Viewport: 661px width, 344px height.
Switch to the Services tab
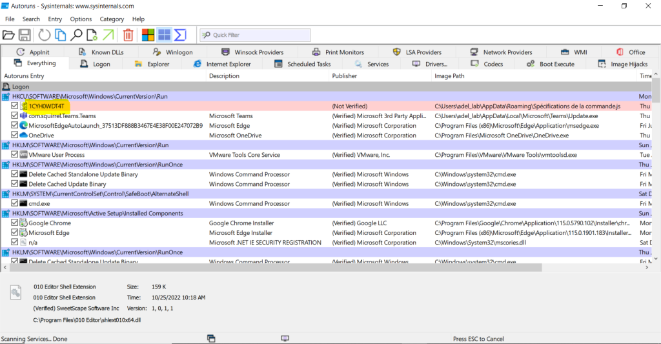tap(371, 64)
